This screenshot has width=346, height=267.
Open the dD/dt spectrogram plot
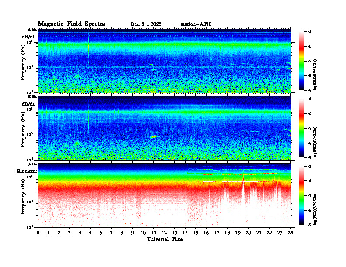pos(164,128)
